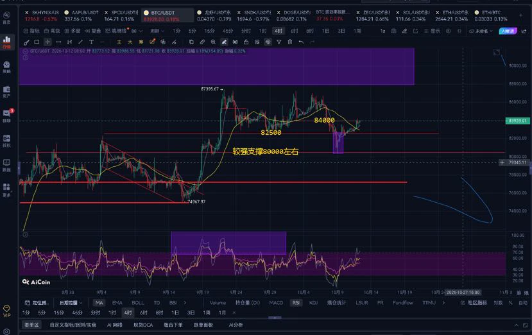Open the 周期 period dropdown
532x335 pixels.
(157, 31)
